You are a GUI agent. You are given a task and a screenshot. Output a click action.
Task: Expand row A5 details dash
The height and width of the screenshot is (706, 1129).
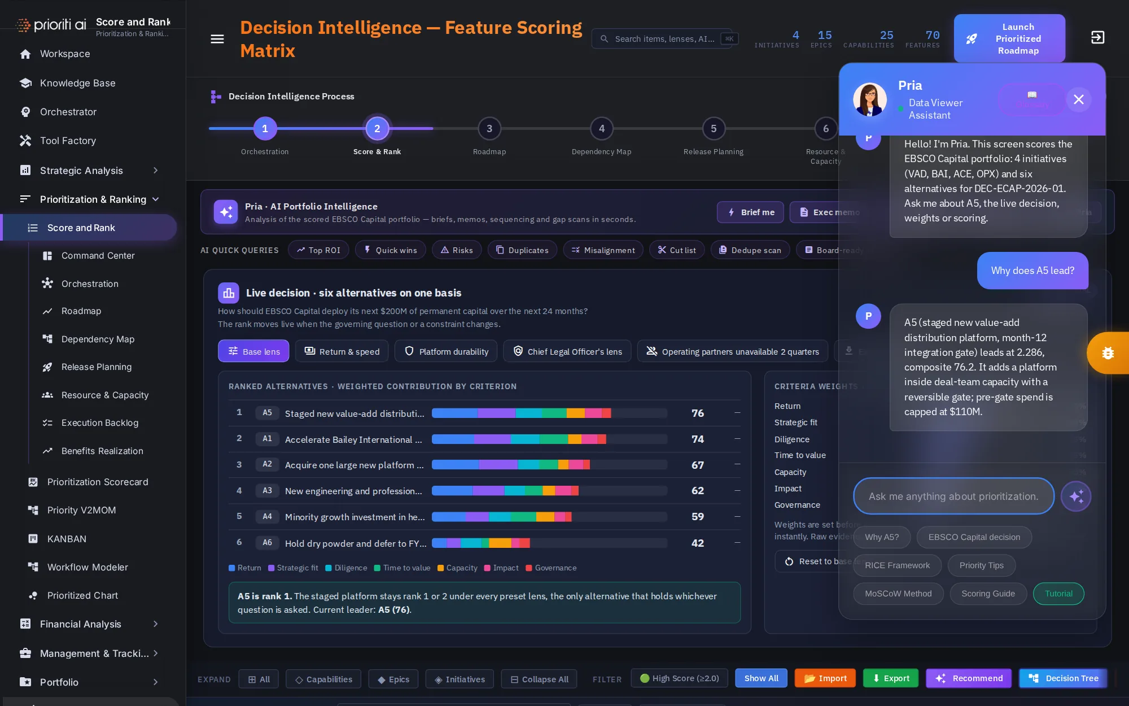(x=737, y=413)
